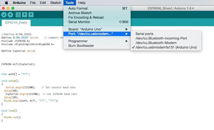214x130 pixels.
Task: Expand the Port: "/dev/cu.usbmodem..." submenu
Action: [x=97, y=34]
